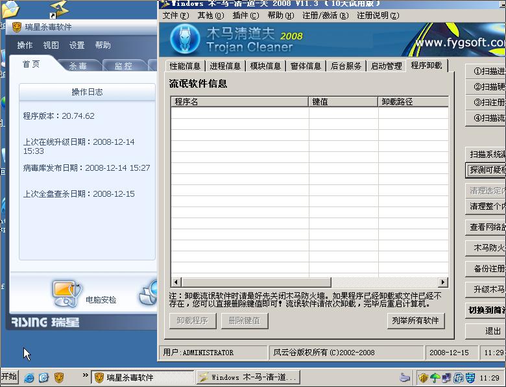Click the 备份注册 button on the right panel

click(486, 268)
